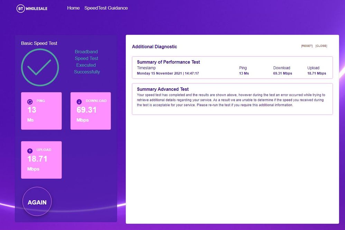Select the Monday 15 November 2021 timestamp
This screenshot has height=230, width=345.
(168, 73)
